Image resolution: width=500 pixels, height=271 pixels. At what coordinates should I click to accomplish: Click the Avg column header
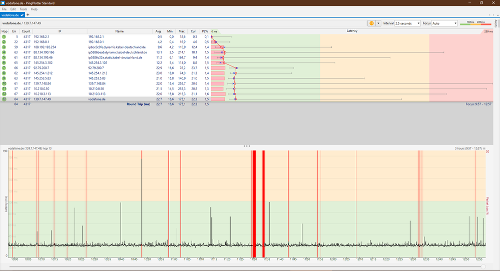[x=159, y=31]
